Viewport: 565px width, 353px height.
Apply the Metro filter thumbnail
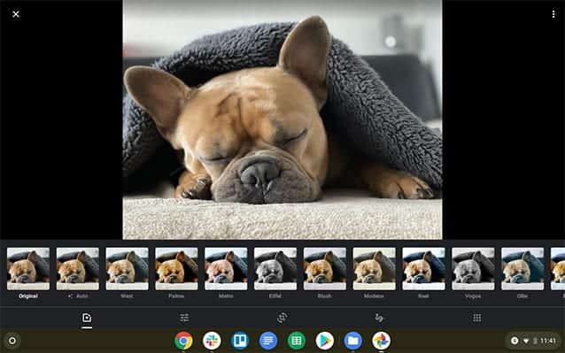pyautogui.click(x=226, y=268)
